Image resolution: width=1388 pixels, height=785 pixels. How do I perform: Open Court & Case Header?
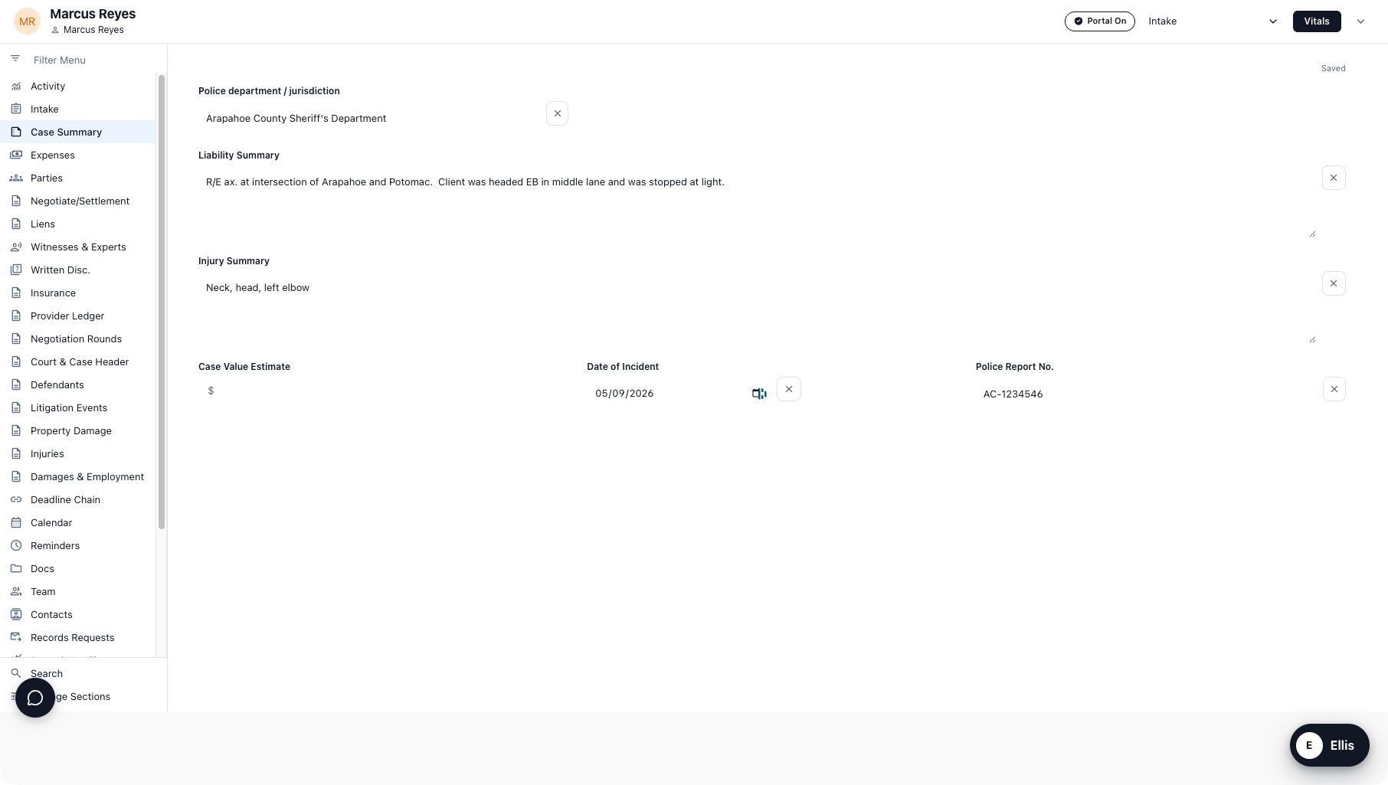click(78, 362)
